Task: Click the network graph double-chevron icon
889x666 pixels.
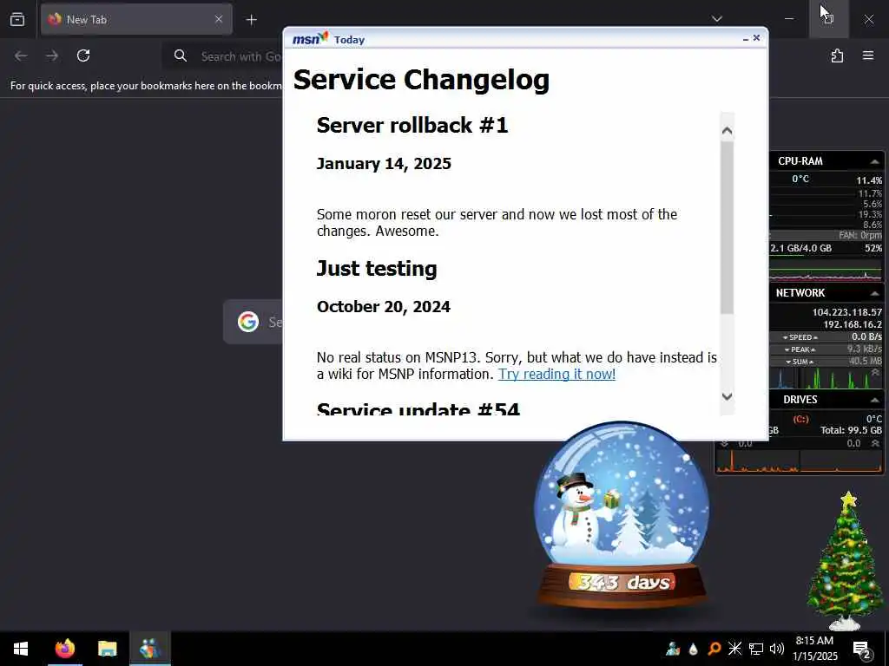Action: tap(876, 373)
